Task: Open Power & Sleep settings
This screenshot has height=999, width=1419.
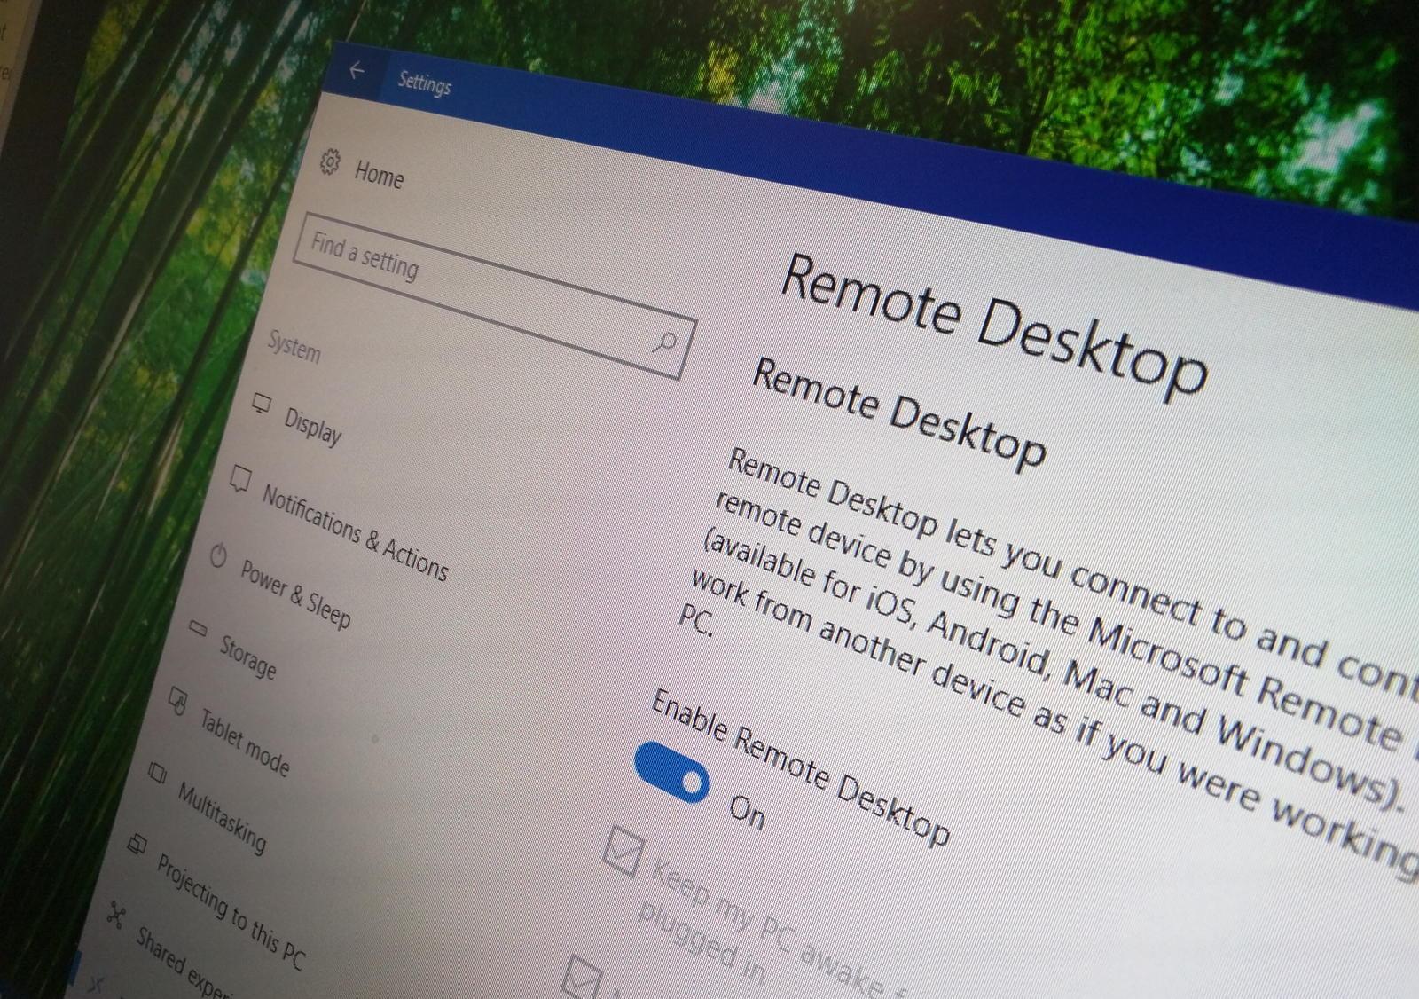Action: click(x=295, y=595)
